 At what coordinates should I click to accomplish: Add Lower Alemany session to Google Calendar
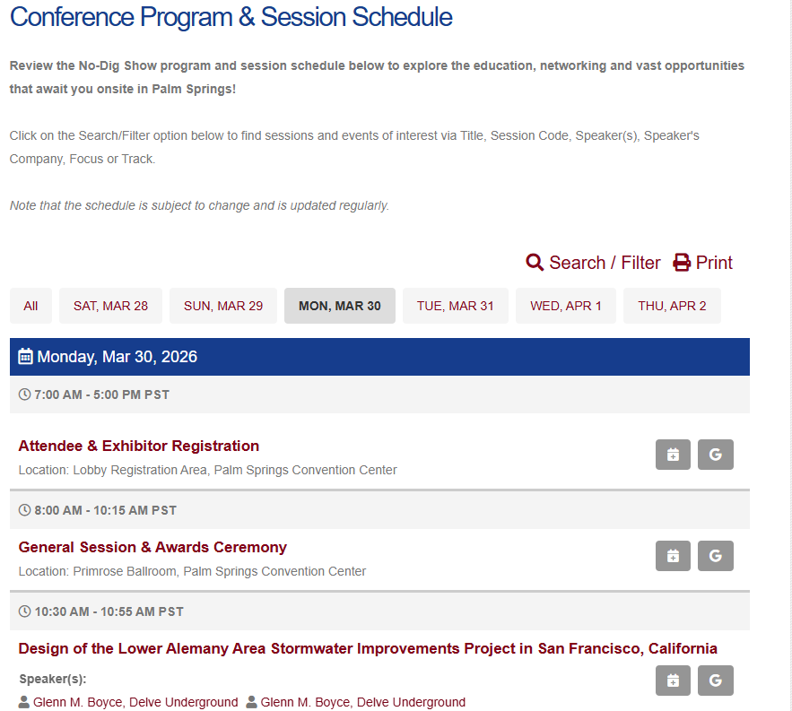point(715,681)
